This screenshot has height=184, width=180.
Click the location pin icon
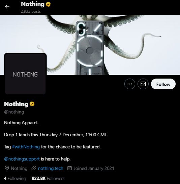(x=7, y=168)
